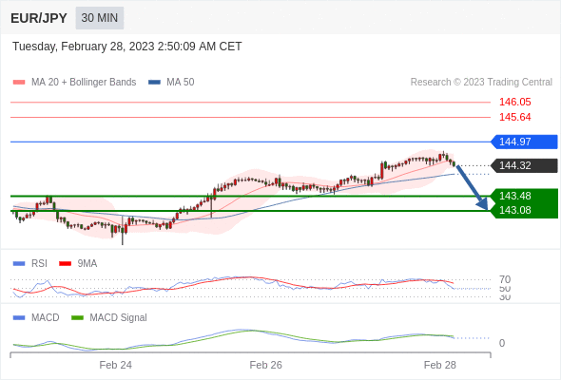Click the Feb 24 date axis label
Screen dimensions: 561x380
point(116,365)
